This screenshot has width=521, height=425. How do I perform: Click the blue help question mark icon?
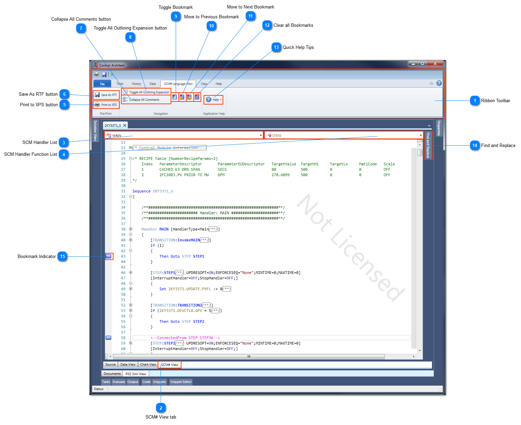439,83
